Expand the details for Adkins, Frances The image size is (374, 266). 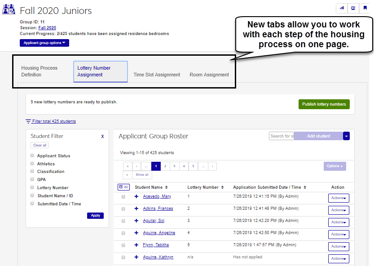[x=136, y=209]
